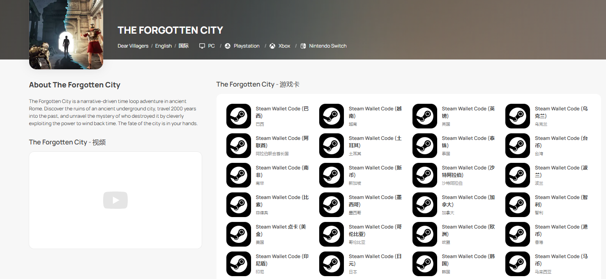Image resolution: width=606 pixels, height=279 pixels.
Task: Click the Steam icon for Vietnam wallet code
Action: [x=331, y=116]
